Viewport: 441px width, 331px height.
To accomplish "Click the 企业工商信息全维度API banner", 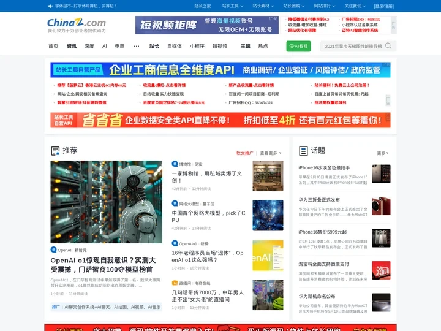I will [221, 70].
